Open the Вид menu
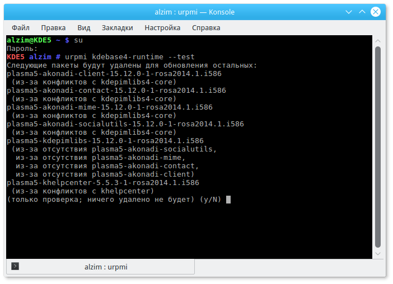The width and height of the screenshot is (393, 284). [x=84, y=28]
